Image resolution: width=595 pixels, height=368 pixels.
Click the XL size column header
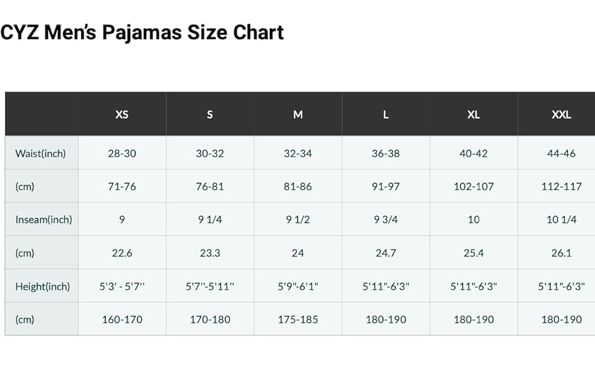pos(474,115)
